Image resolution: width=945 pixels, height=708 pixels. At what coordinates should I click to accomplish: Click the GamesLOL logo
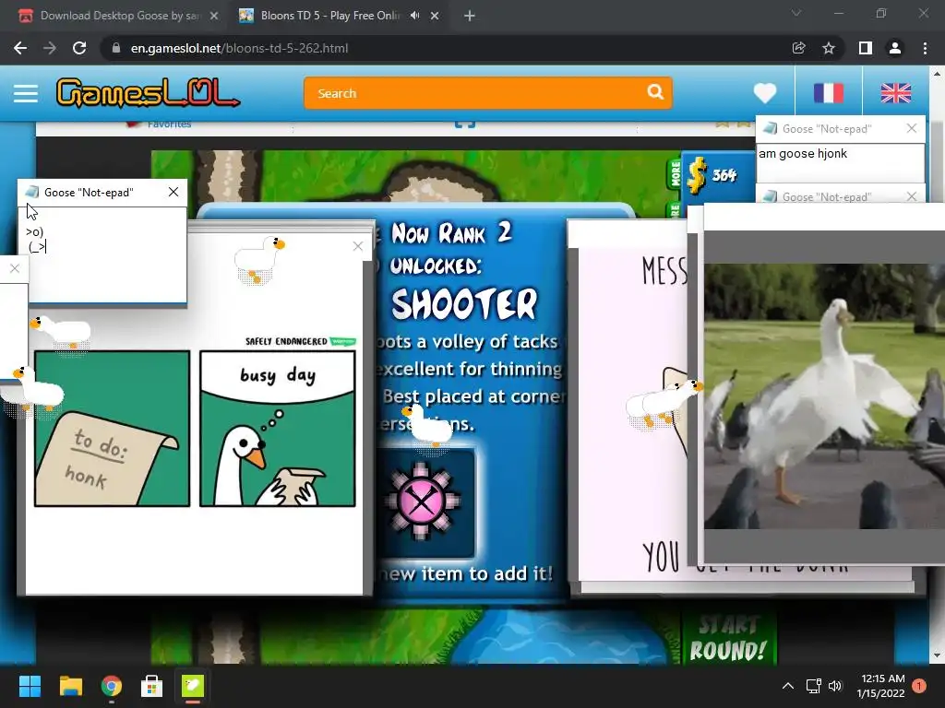148,93
